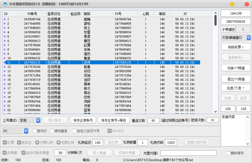
Task: Click the yellow minimize circle button
Action: (232, 4)
